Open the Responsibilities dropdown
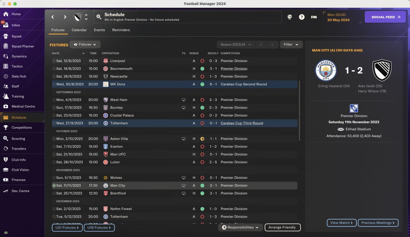The height and width of the screenshot is (237, 410). click(241, 227)
